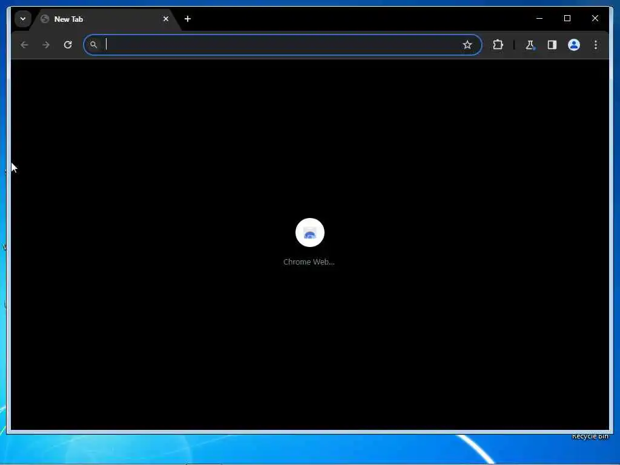
Task: Open Chrome Labs flask icon
Action: click(x=530, y=45)
